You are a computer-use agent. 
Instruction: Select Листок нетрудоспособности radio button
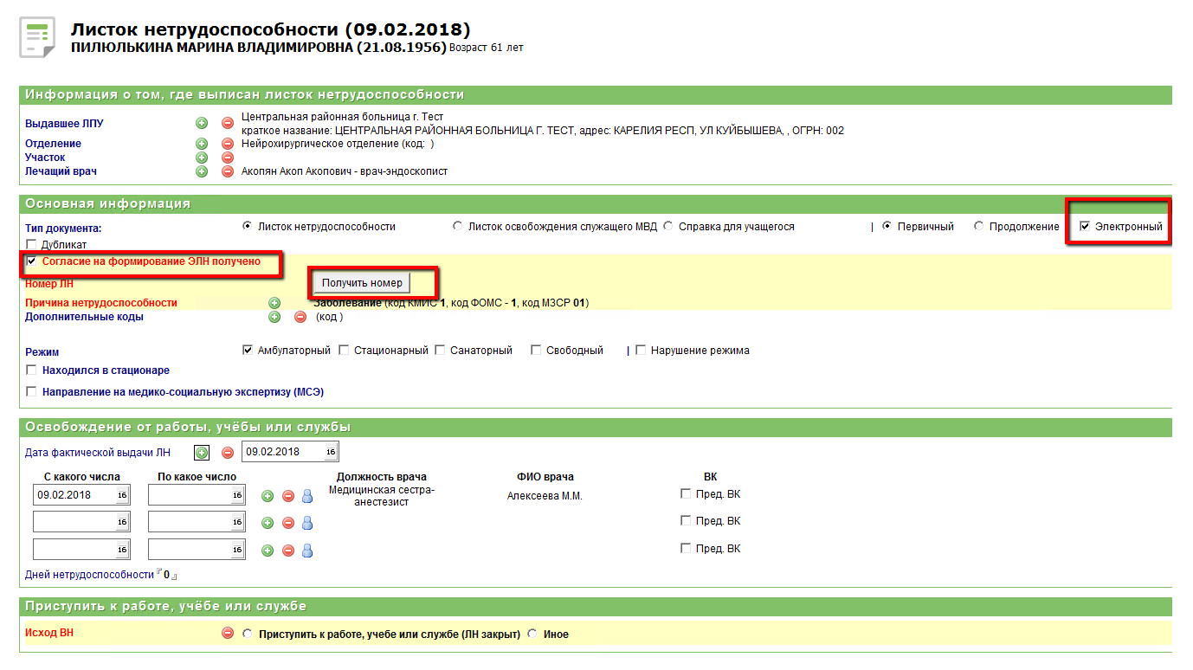[248, 227]
